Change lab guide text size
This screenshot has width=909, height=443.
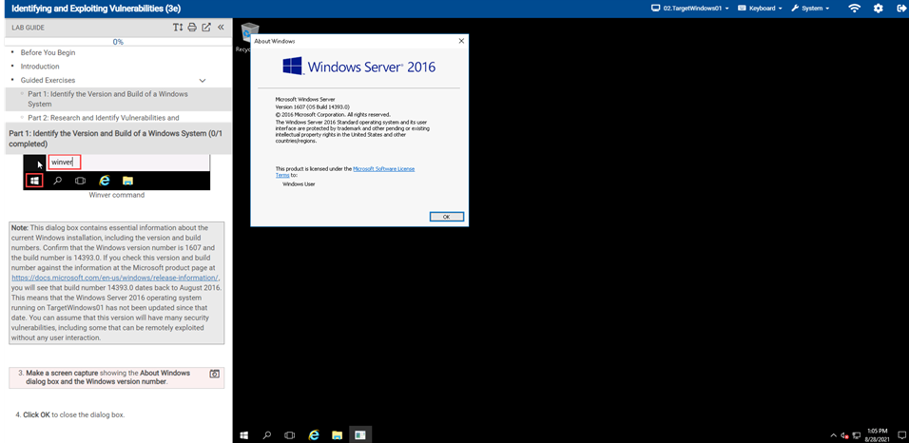coord(178,28)
